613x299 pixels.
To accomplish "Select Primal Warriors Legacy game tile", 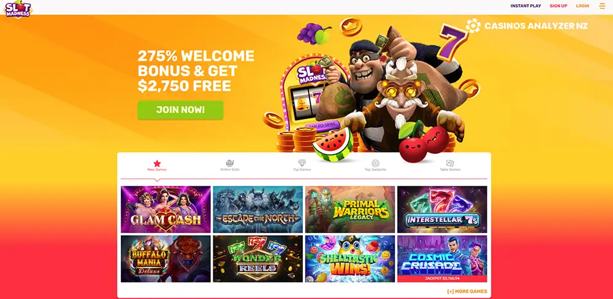I will [350, 210].
